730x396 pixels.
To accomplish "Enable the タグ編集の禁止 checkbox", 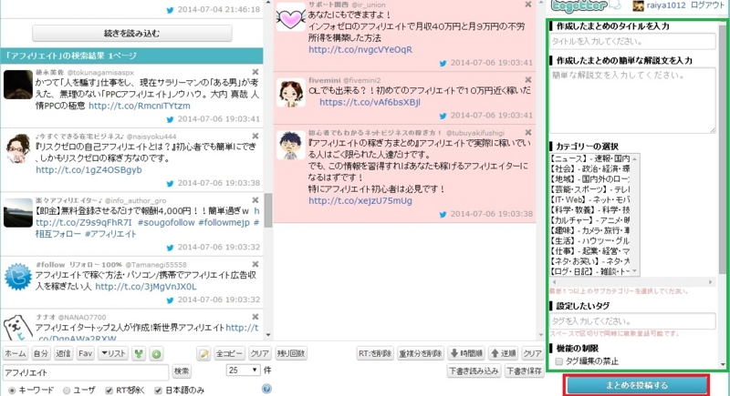I will (x=559, y=361).
